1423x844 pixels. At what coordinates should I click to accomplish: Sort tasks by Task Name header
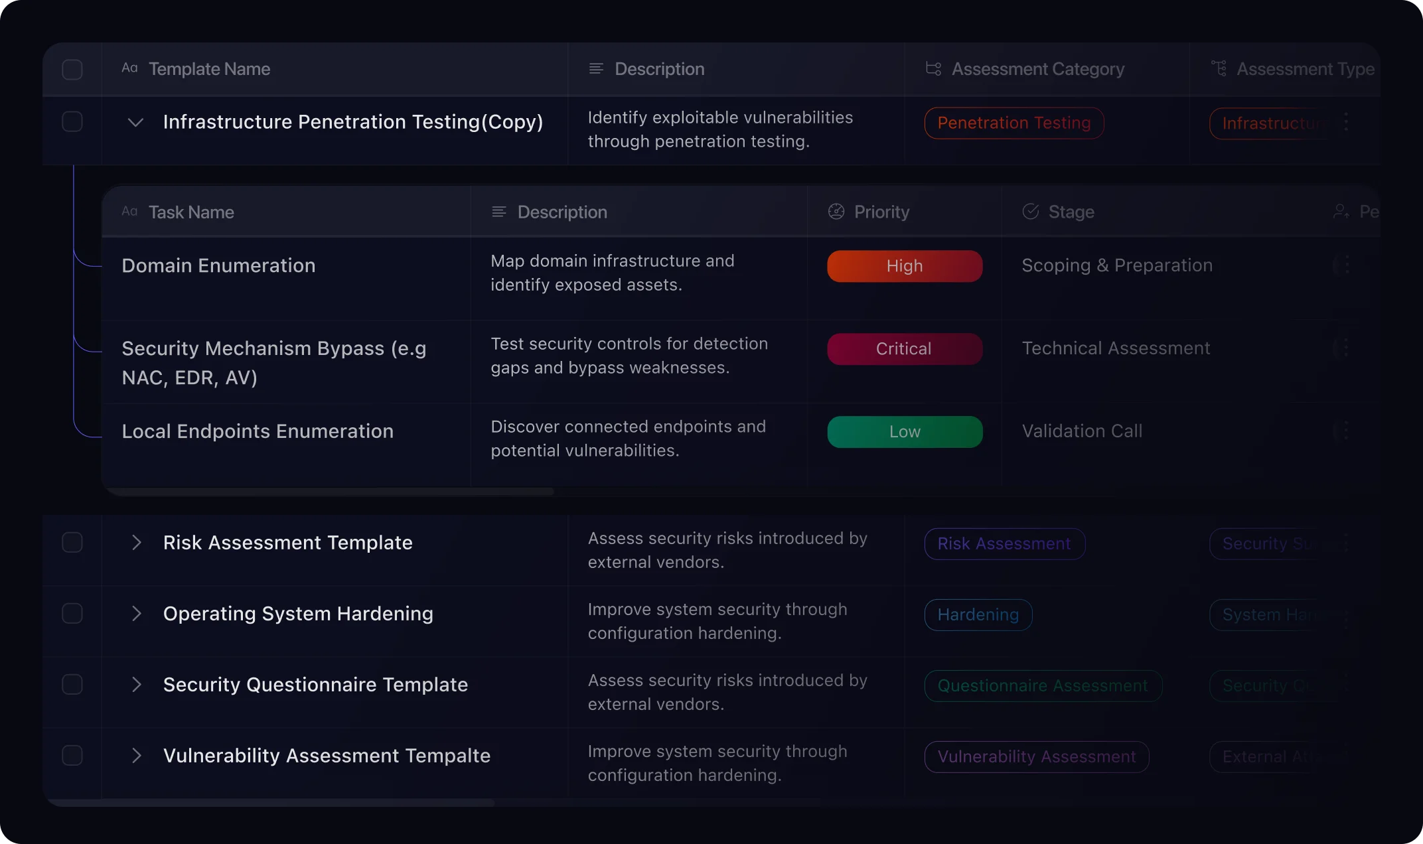coord(191,212)
